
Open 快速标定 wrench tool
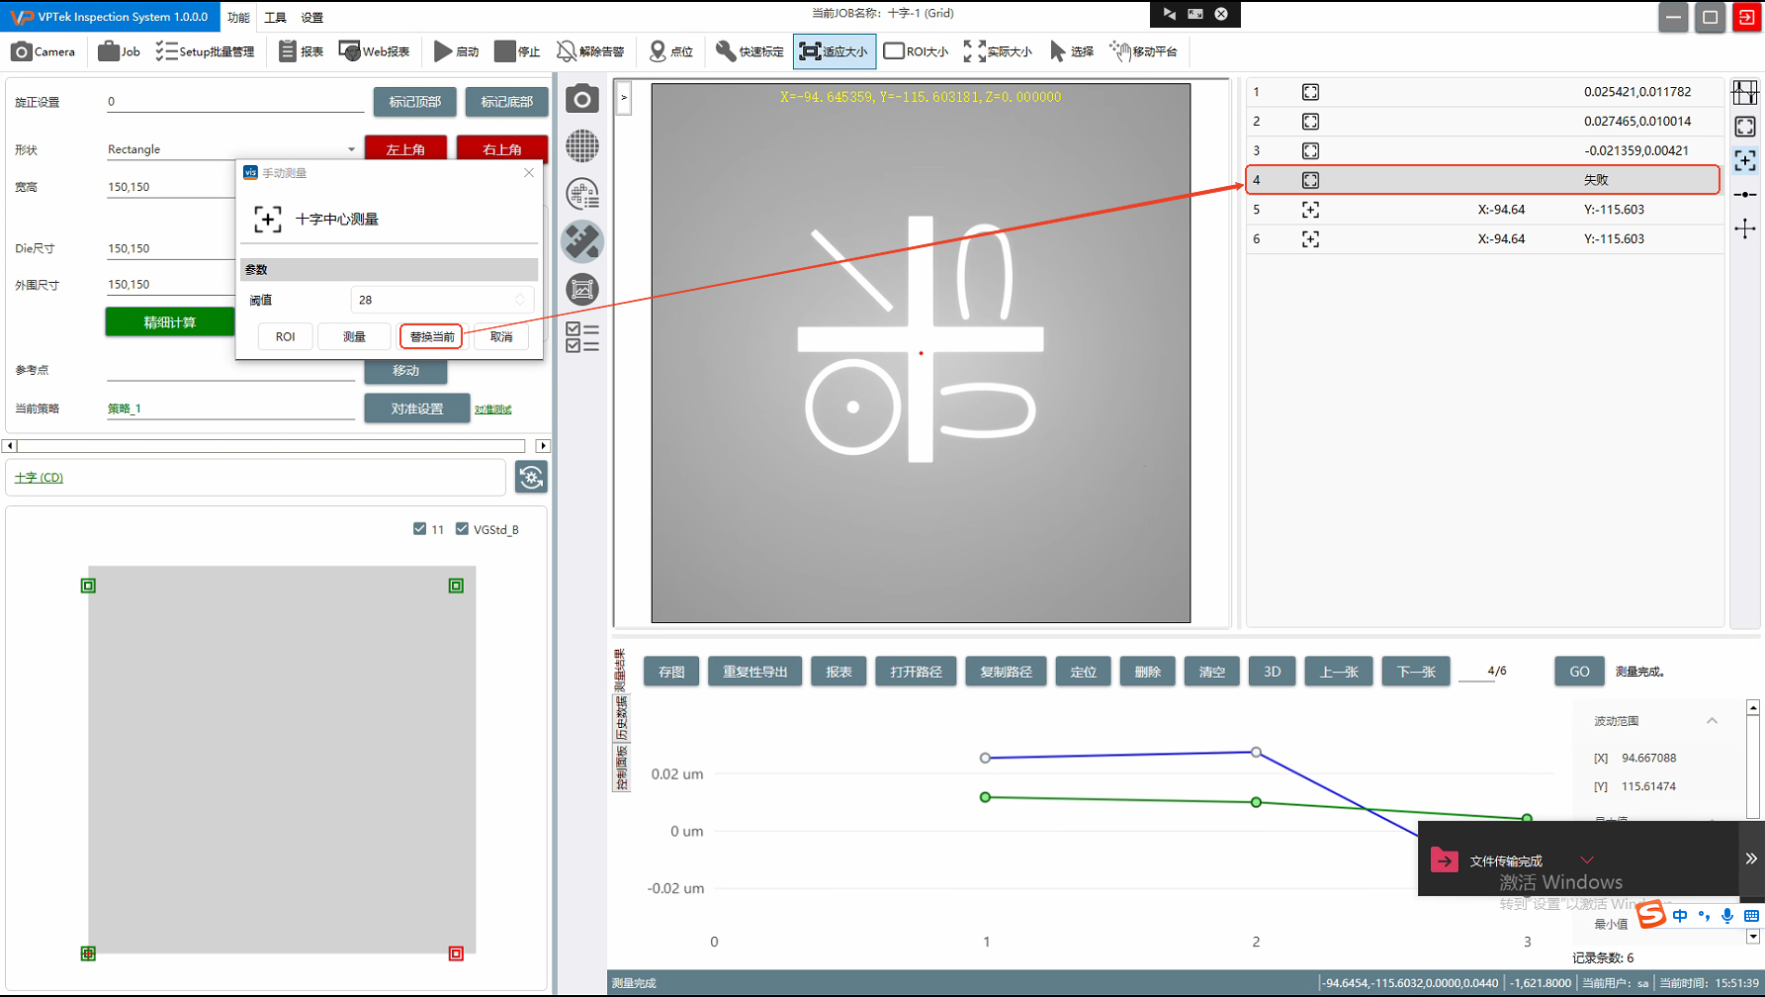coord(750,51)
